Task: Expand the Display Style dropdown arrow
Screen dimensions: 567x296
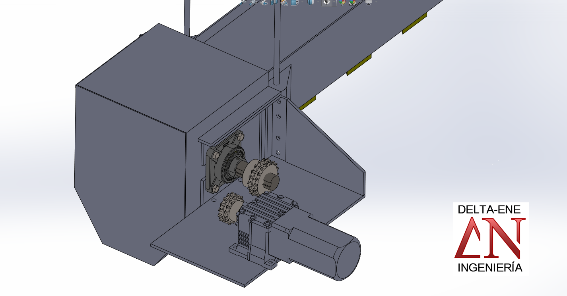Action: coord(317,2)
